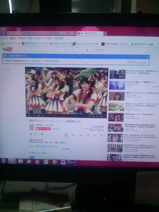
Task: Open the バナナマン suggested video thumbnail
Action: tap(115, 148)
